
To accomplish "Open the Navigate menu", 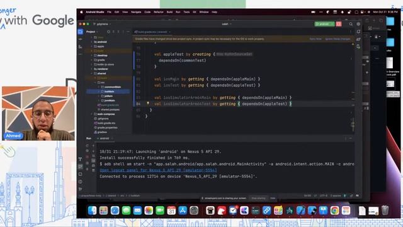I will pyautogui.click(x=136, y=12).
